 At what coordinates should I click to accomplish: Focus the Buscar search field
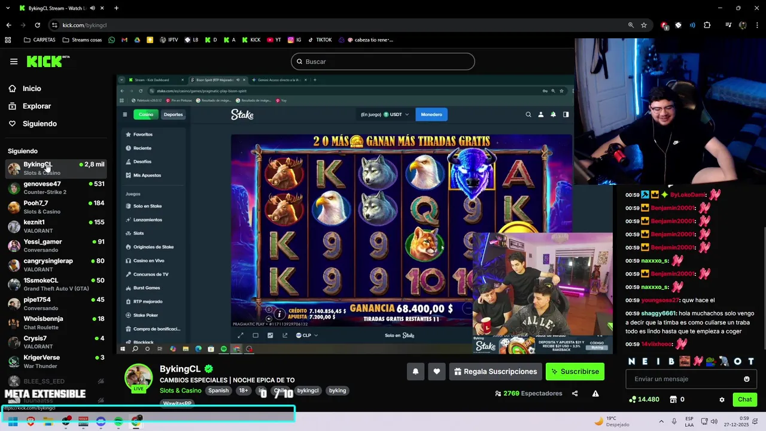point(383,62)
